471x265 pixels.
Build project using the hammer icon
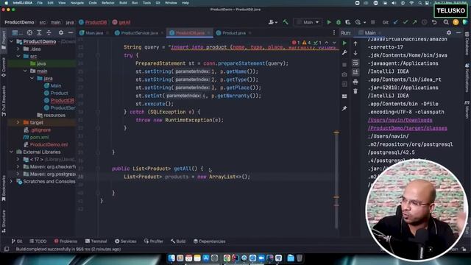(286, 22)
